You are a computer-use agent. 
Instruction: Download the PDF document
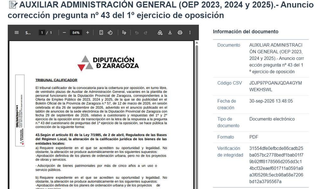tap(170, 33)
